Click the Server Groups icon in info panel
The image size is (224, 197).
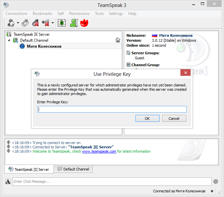128,53
